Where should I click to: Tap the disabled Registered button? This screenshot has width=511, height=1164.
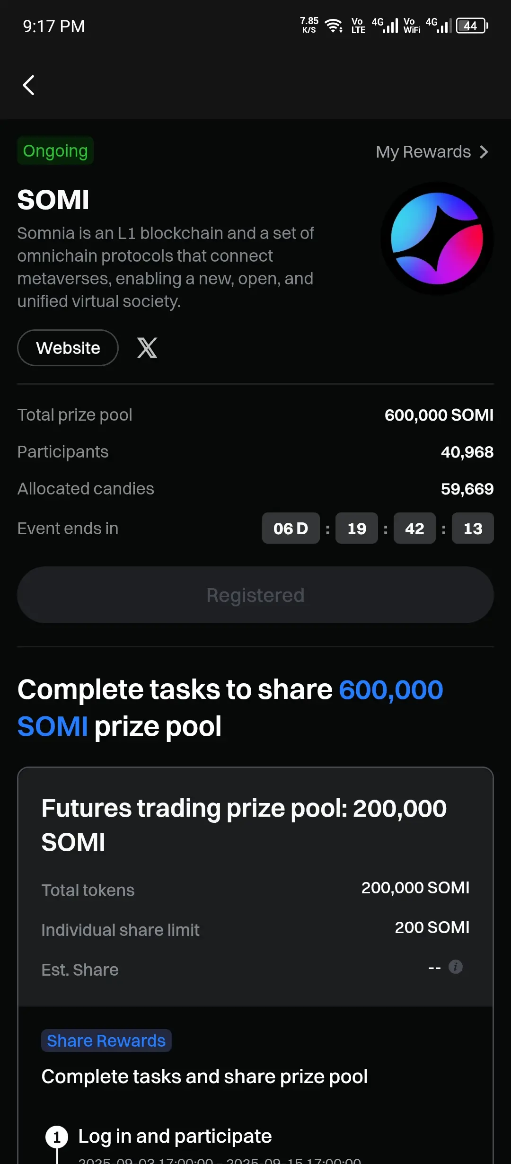pos(255,595)
